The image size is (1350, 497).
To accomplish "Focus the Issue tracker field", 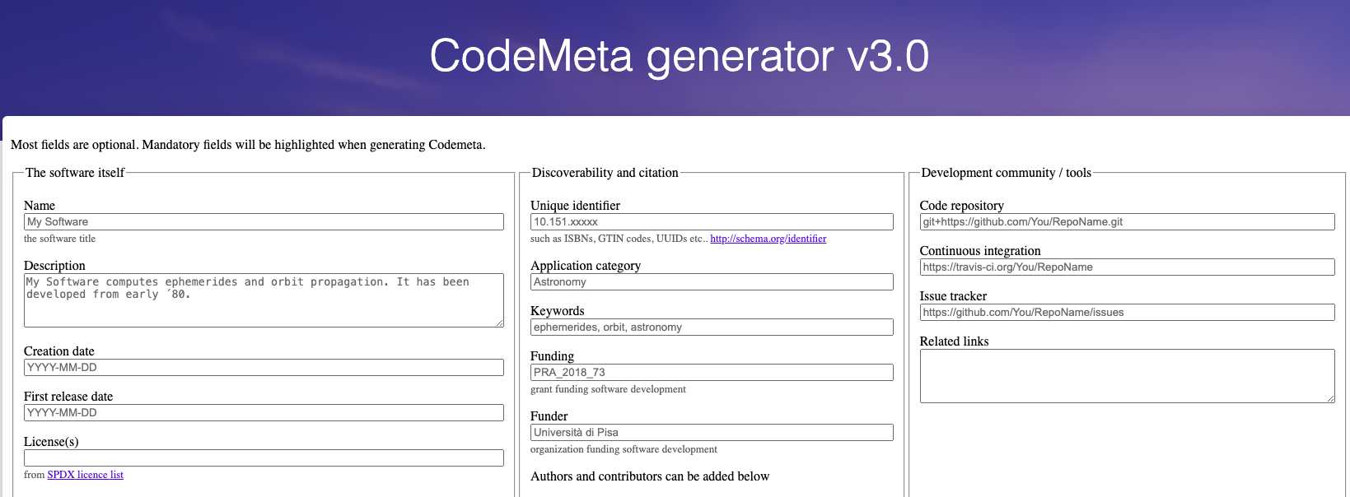I will (x=1127, y=313).
